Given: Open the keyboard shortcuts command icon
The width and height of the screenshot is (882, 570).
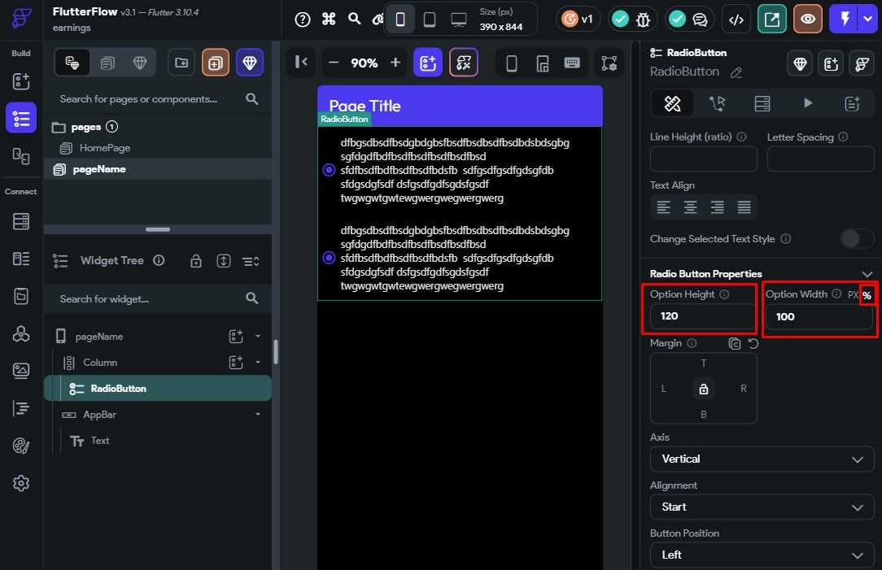Looking at the screenshot, I should point(329,20).
